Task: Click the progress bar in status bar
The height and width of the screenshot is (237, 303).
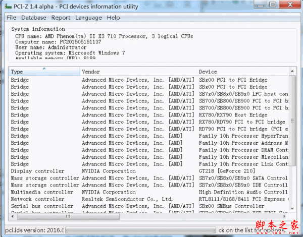Action: pos(140,230)
